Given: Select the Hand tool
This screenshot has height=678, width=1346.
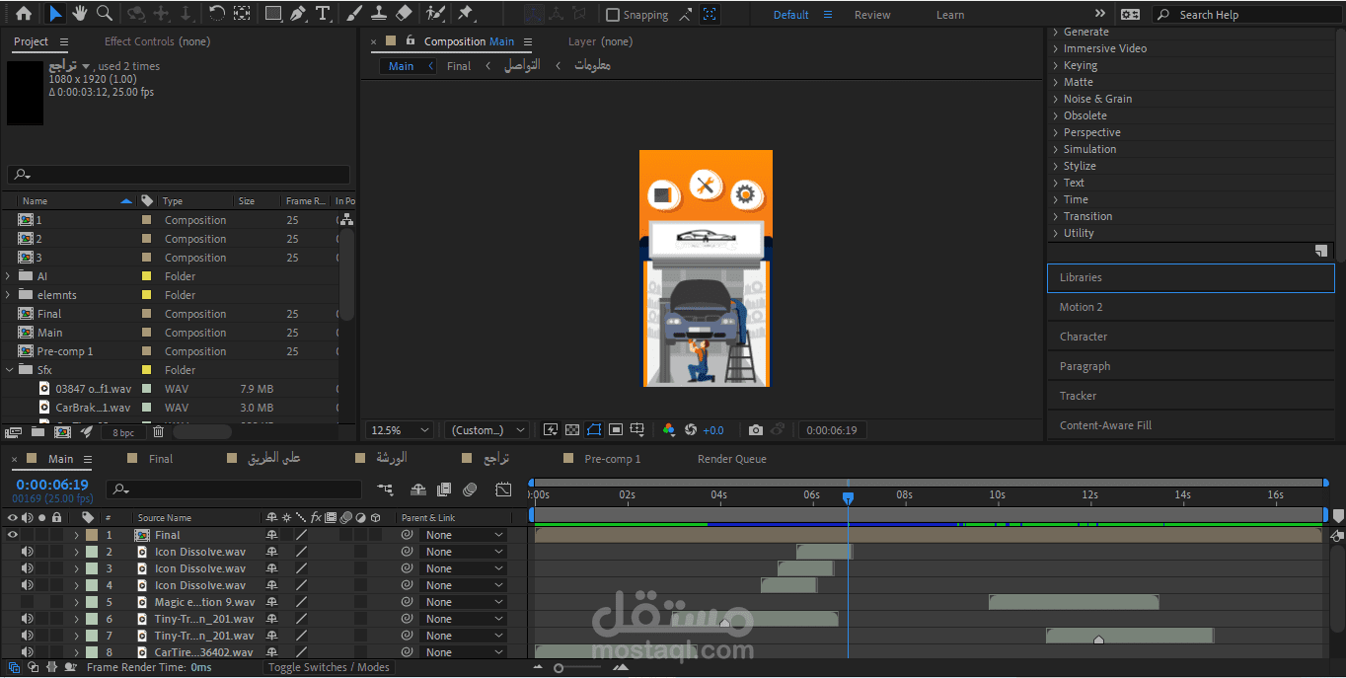Looking at the screenshot, I should pos(80,14).
